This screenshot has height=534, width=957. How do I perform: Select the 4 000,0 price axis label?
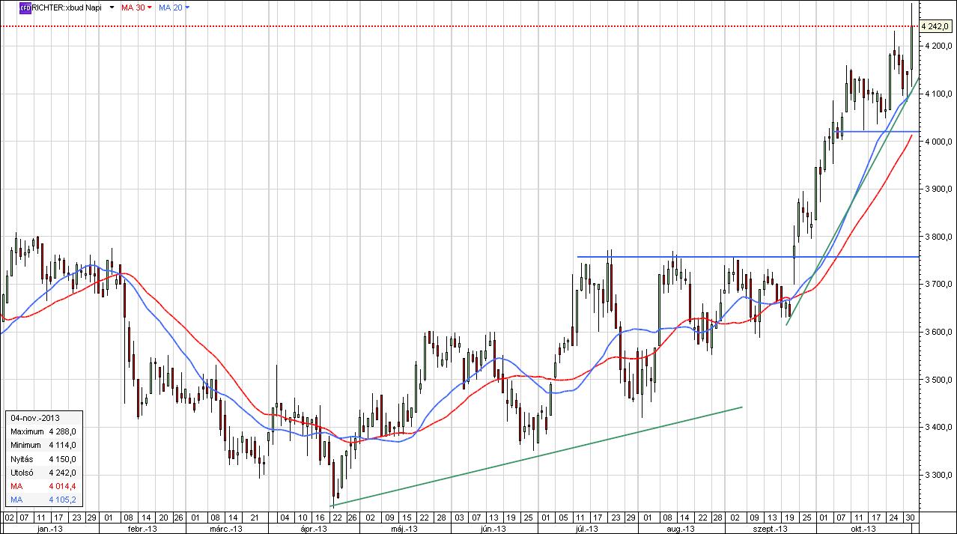coord(938,142)
